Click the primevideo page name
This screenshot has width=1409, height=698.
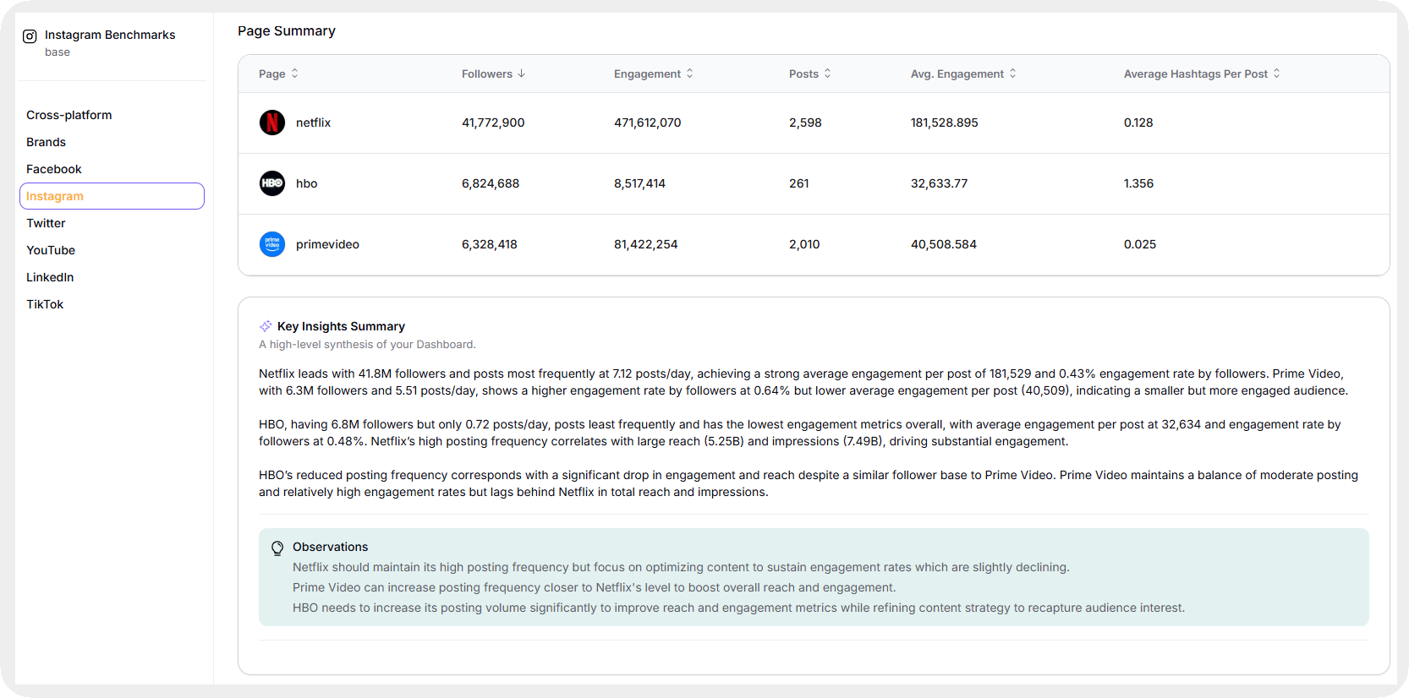[x=327, y=244]
